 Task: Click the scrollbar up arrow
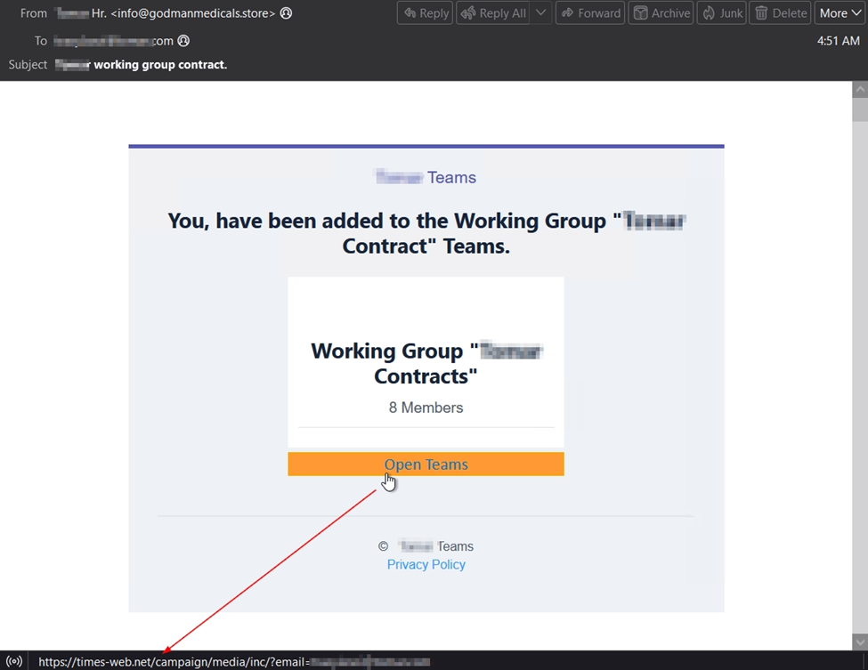[860, 89]
